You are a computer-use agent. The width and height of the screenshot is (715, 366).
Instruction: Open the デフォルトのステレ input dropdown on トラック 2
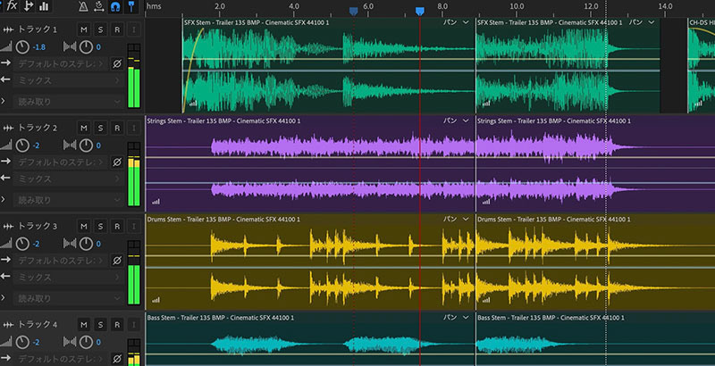tap(60, 162)
